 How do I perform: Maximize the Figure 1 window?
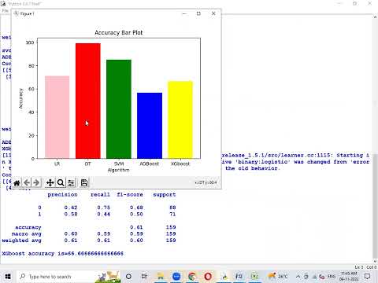coord(198,13)
